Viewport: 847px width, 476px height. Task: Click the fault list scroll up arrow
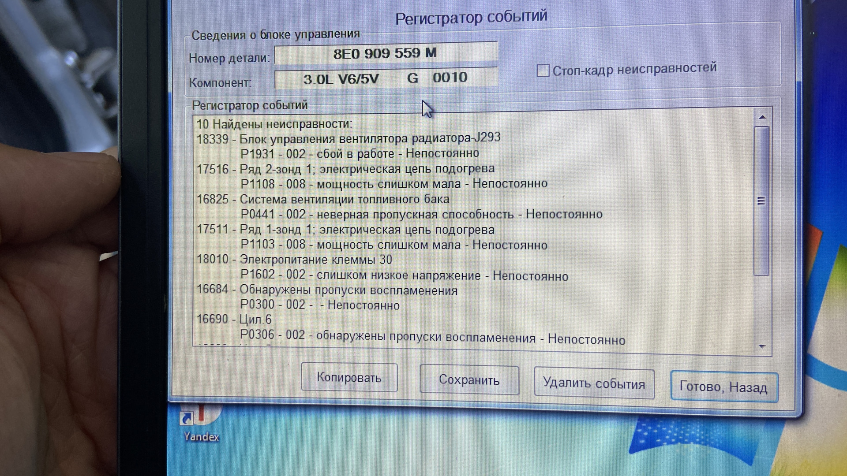pos(762,117)
